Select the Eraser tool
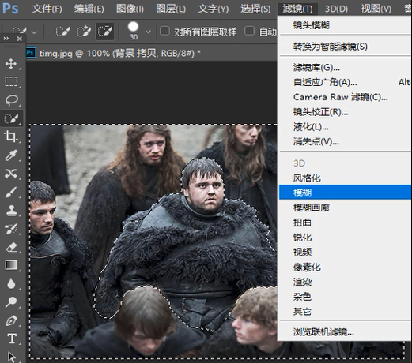 tap(11, 247)
